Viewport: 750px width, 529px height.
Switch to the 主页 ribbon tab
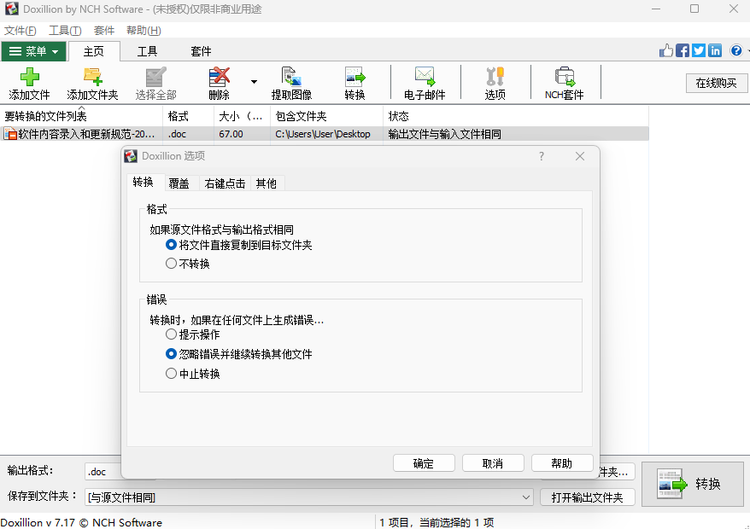tap(94, 51)
